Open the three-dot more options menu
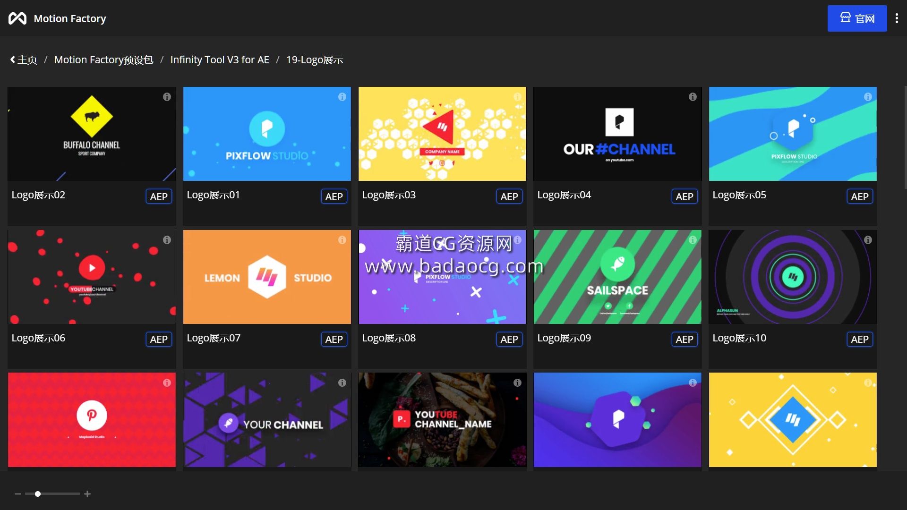Viewport: 907px width, 510px height. (897, 18)
